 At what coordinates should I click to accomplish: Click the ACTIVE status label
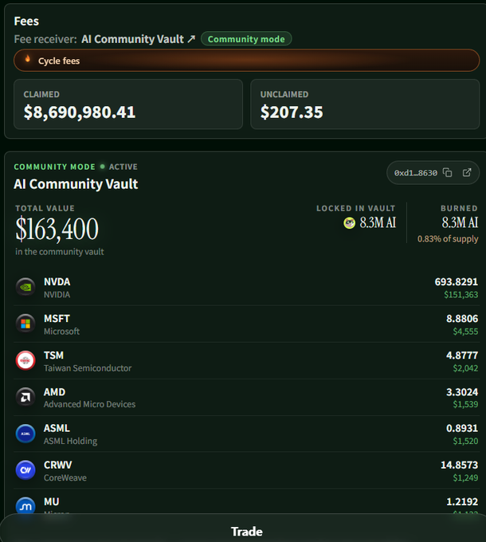(x=123, y=167)
